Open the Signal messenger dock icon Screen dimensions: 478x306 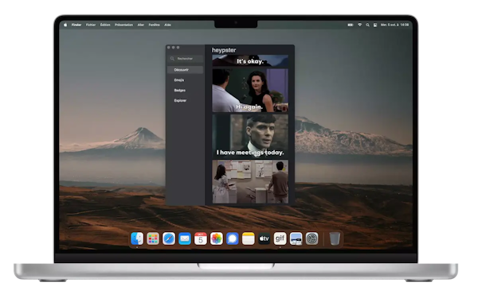point(232,238)
